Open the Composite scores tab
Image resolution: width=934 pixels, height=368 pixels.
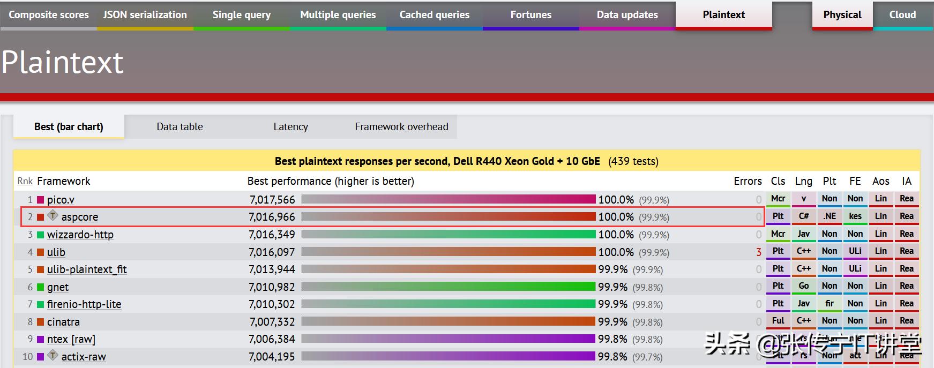click(49, 15)
